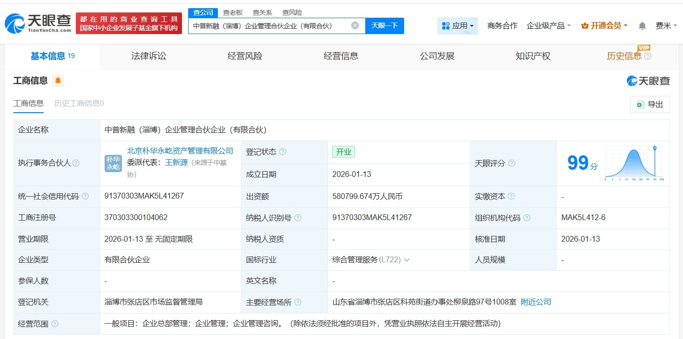This screenshot has height=339, width=683.
Task: Select the 查老板 search tab
Action: point(233,12)
